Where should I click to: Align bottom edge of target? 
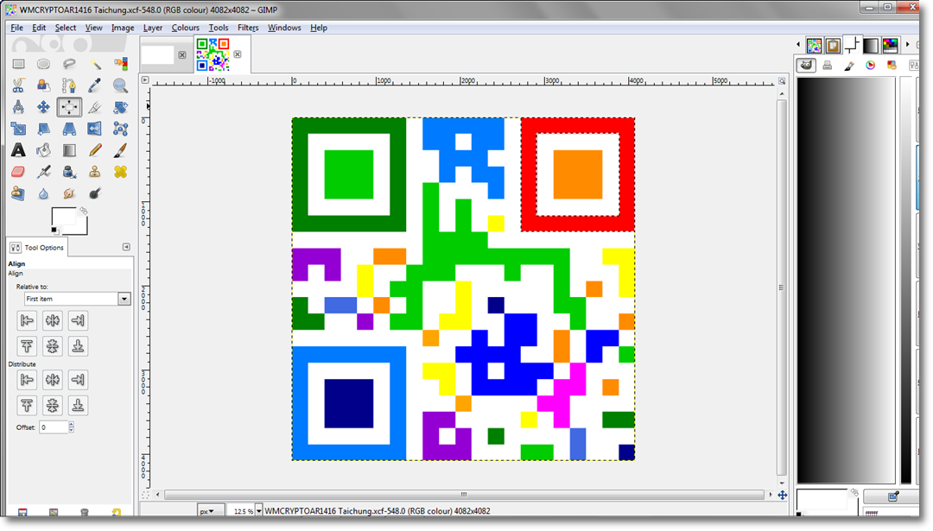(x=78, y=346)
